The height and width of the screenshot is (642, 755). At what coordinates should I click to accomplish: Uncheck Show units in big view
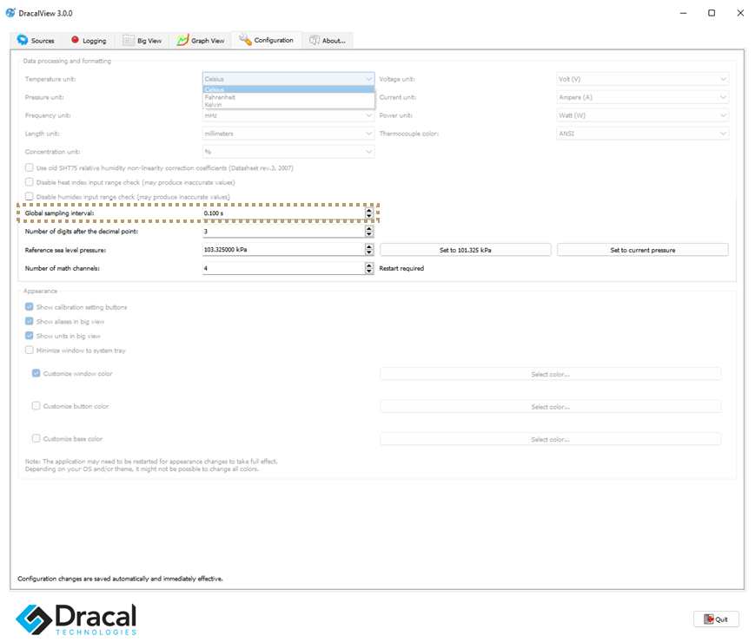(30, 336)
